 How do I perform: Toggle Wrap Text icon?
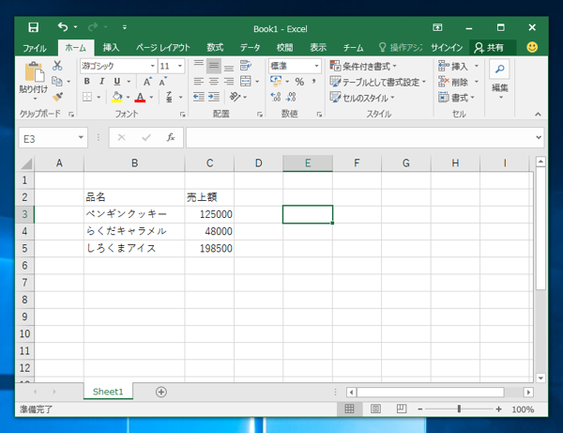(x=246, y=66)
